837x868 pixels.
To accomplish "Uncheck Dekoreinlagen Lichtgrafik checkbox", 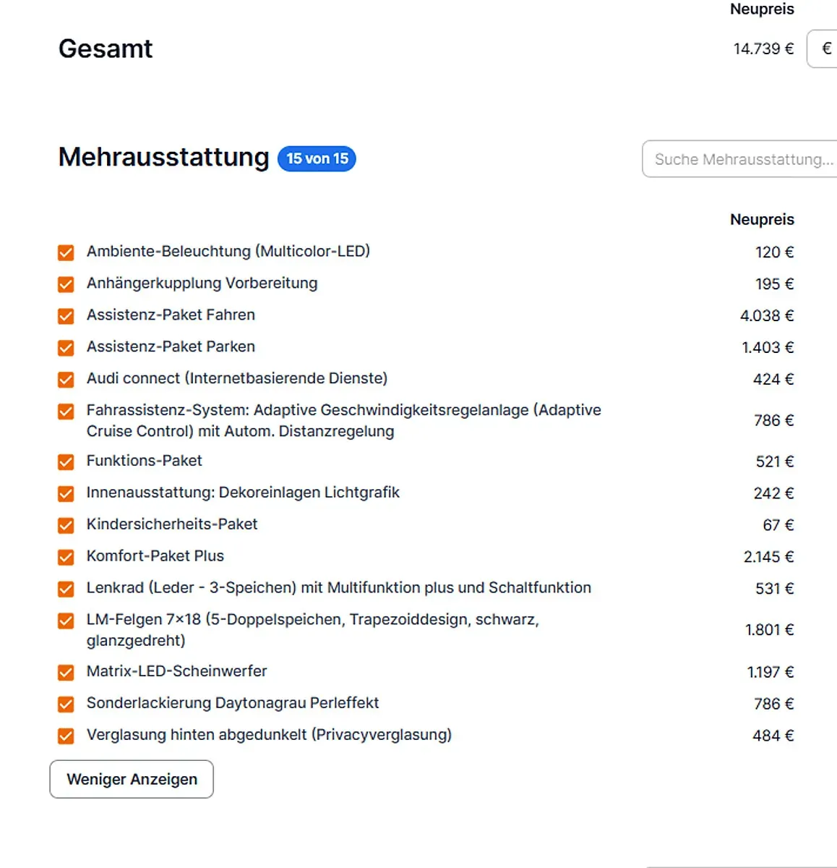I will click(x=66, y=494).
